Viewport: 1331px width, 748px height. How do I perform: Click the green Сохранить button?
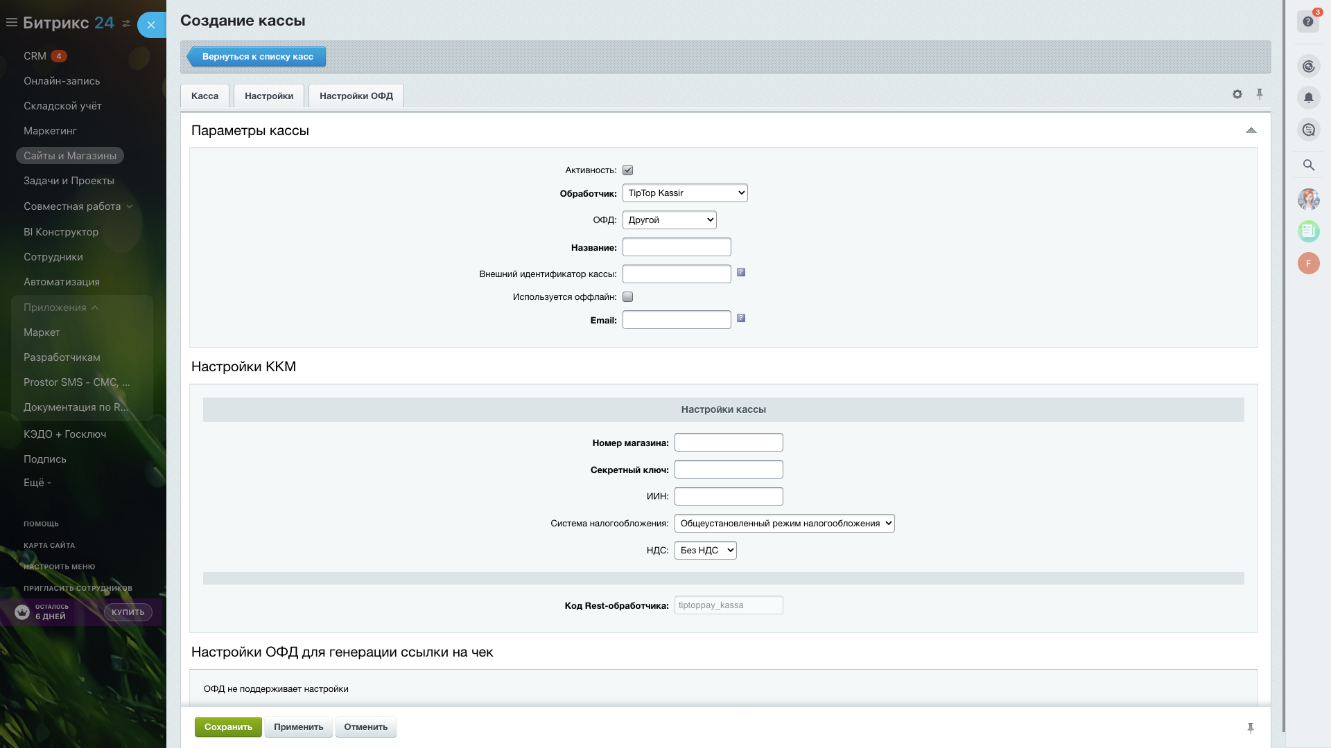coord(228,727)
